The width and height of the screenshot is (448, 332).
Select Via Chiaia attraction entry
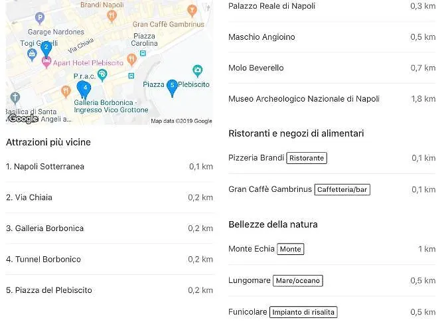[x=29, y=197]
